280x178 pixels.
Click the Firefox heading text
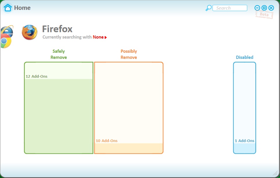(57, 29)
